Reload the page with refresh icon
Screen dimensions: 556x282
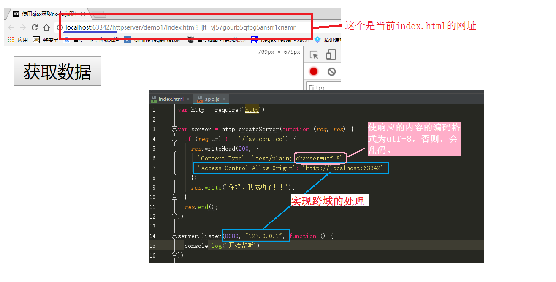35,27
